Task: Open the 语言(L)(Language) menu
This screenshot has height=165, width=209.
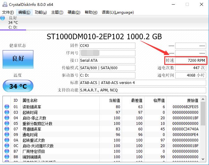Action: (118, 12)
